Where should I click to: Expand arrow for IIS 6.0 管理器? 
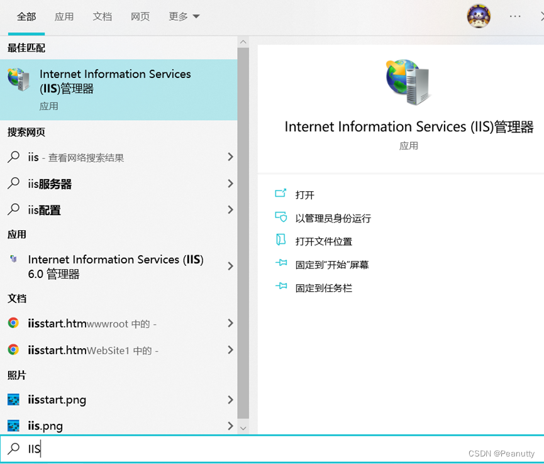tap(230, 267)
